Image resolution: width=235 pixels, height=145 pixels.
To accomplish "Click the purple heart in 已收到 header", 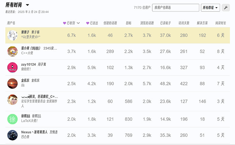I will (64, 23).
